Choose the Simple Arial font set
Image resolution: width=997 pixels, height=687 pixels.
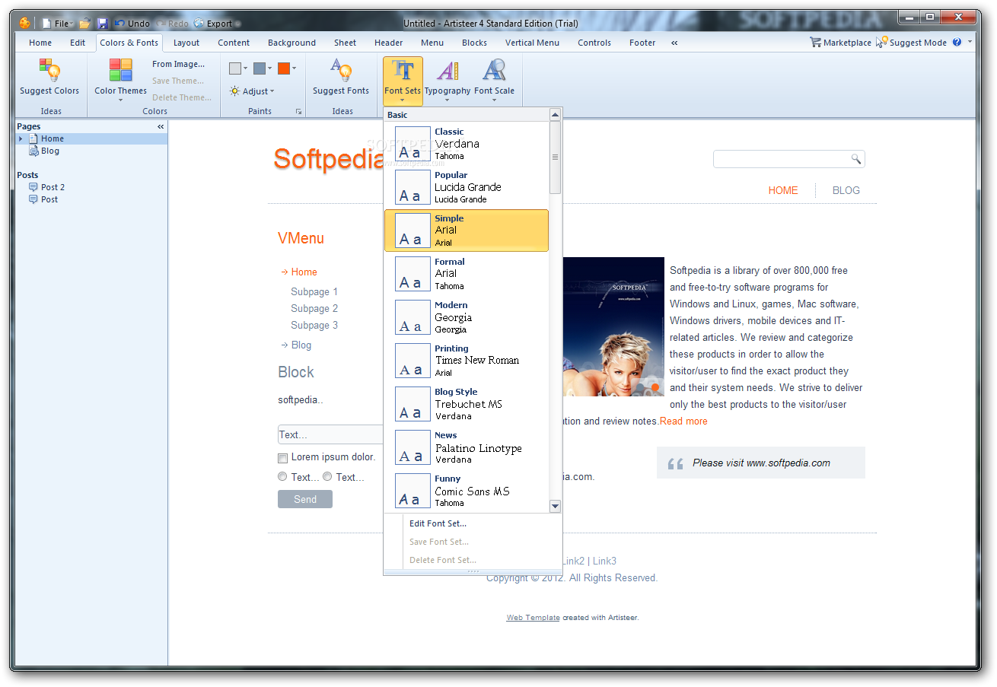[467, 231]
